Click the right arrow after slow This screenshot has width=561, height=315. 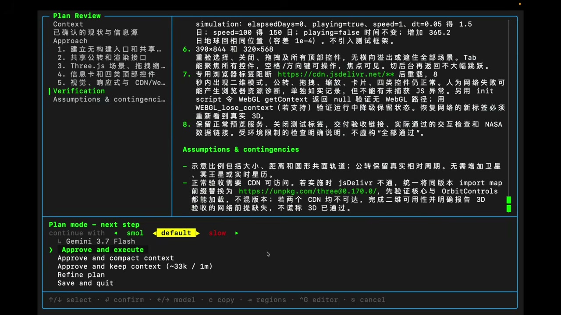(x=237, y=233)
